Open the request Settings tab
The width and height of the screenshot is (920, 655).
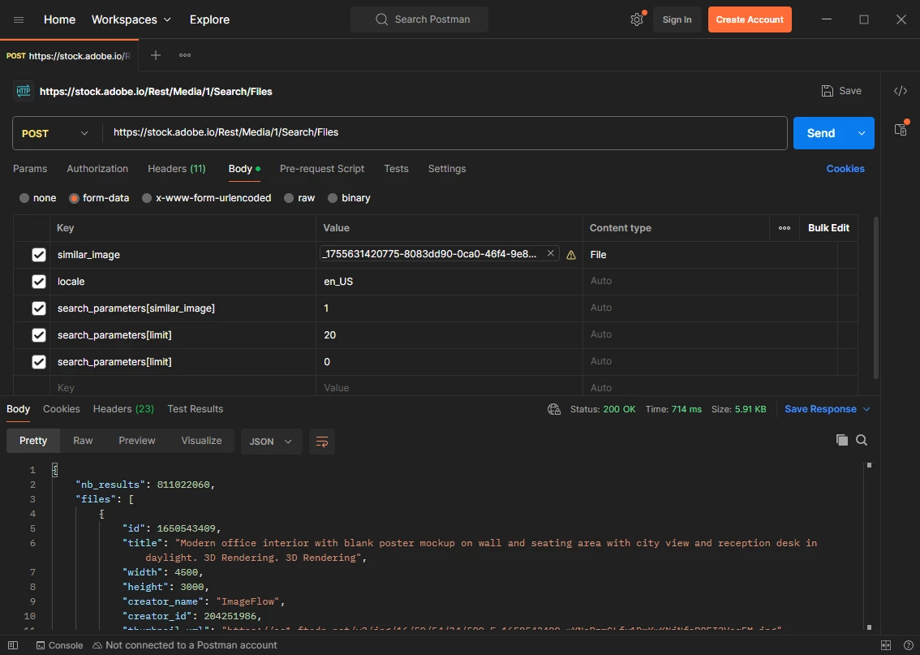point(447,169)
